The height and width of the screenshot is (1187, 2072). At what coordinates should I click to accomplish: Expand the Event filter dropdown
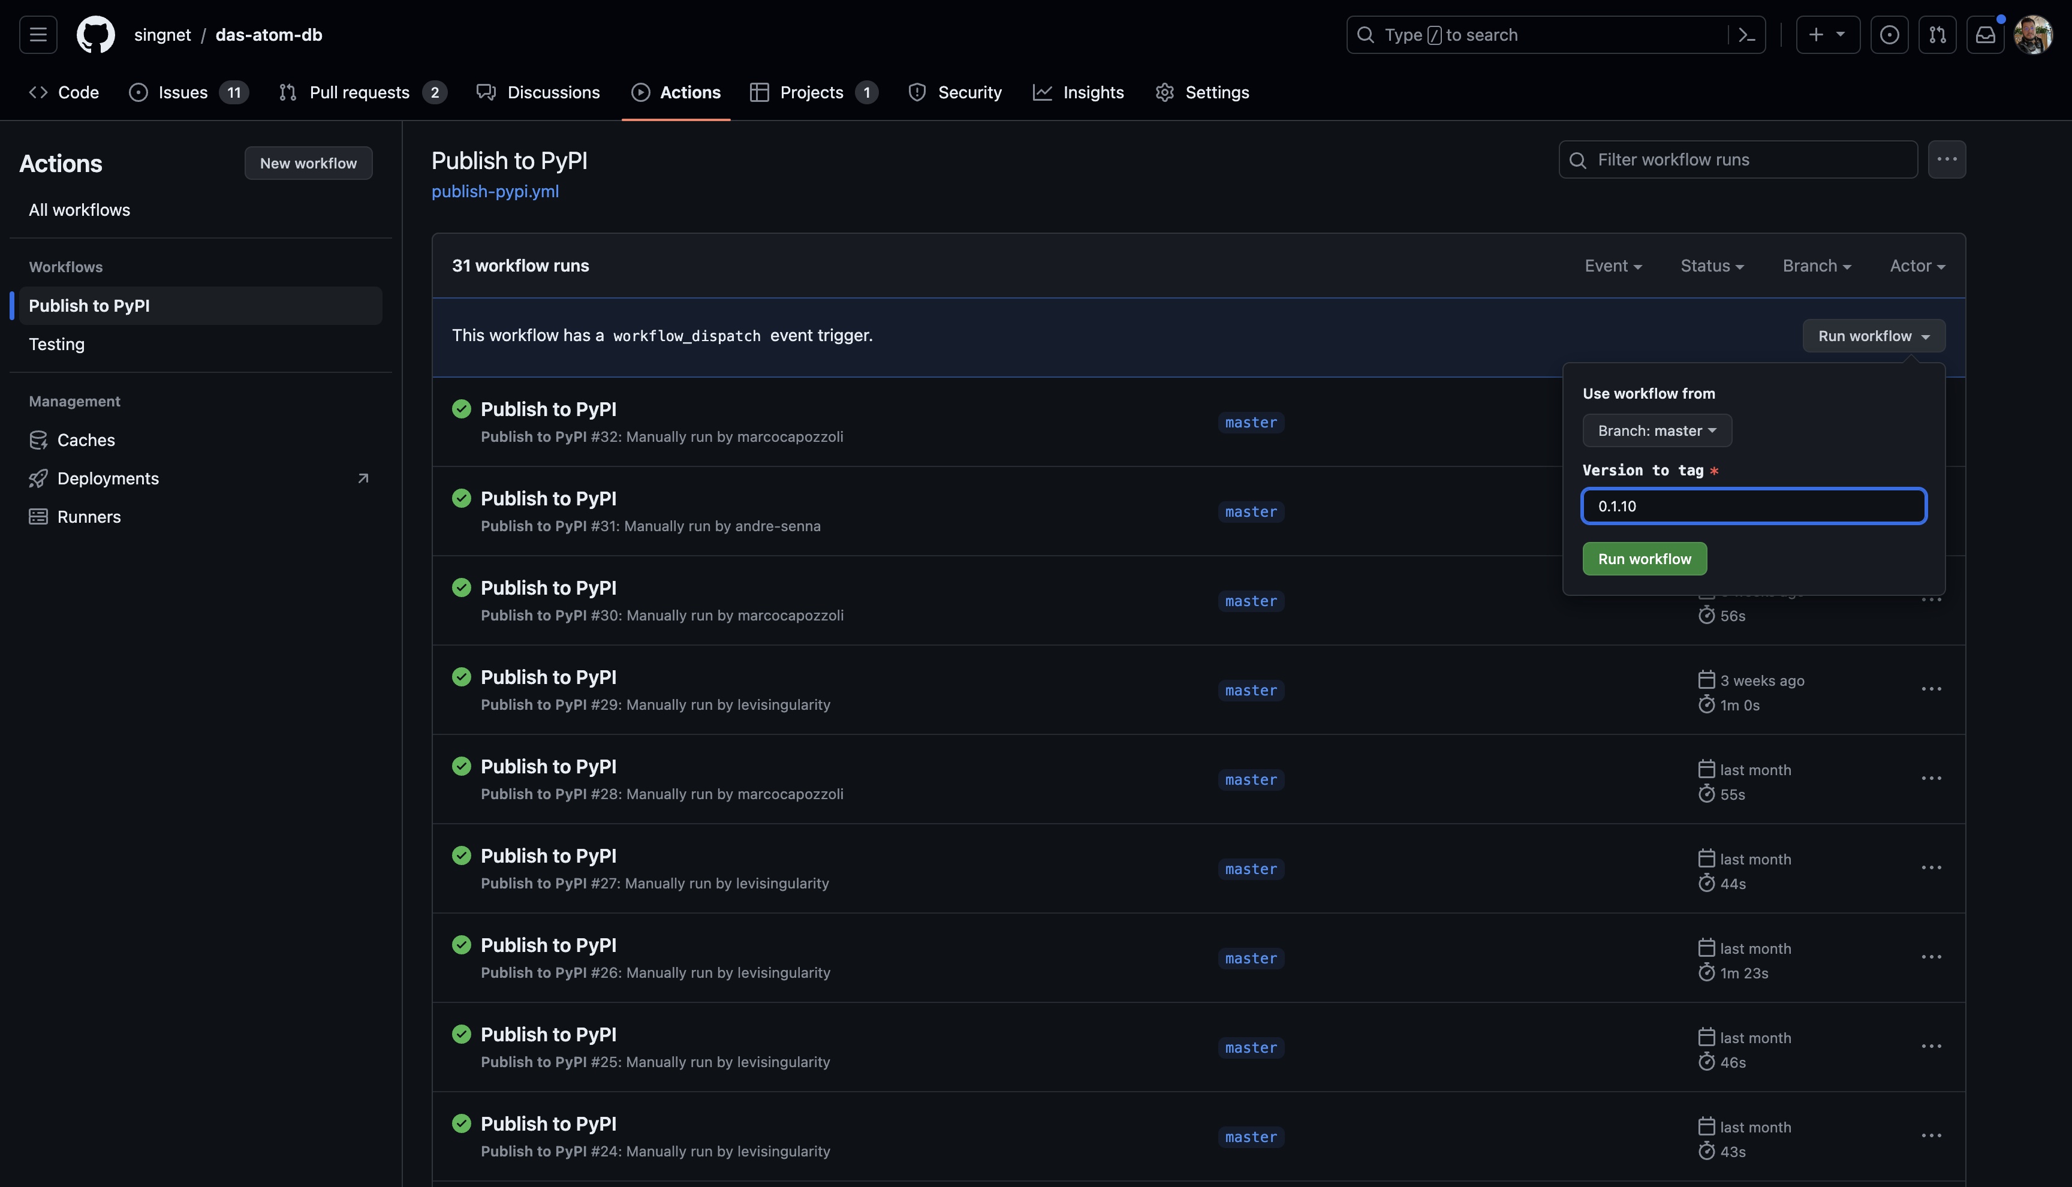coord(1612,266)
